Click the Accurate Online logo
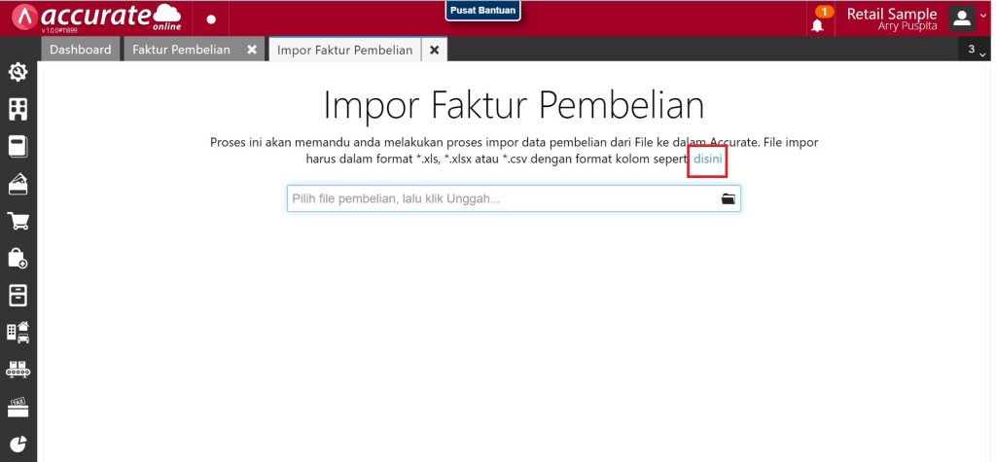The height and width of the screenshot is (462, 996). click(96, 18)
